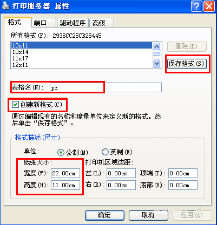Click the format list scroll down arrow

(x=156, y=63)
